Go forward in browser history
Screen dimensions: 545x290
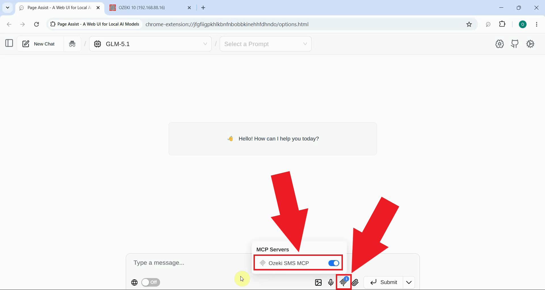(x=22, y=24)
